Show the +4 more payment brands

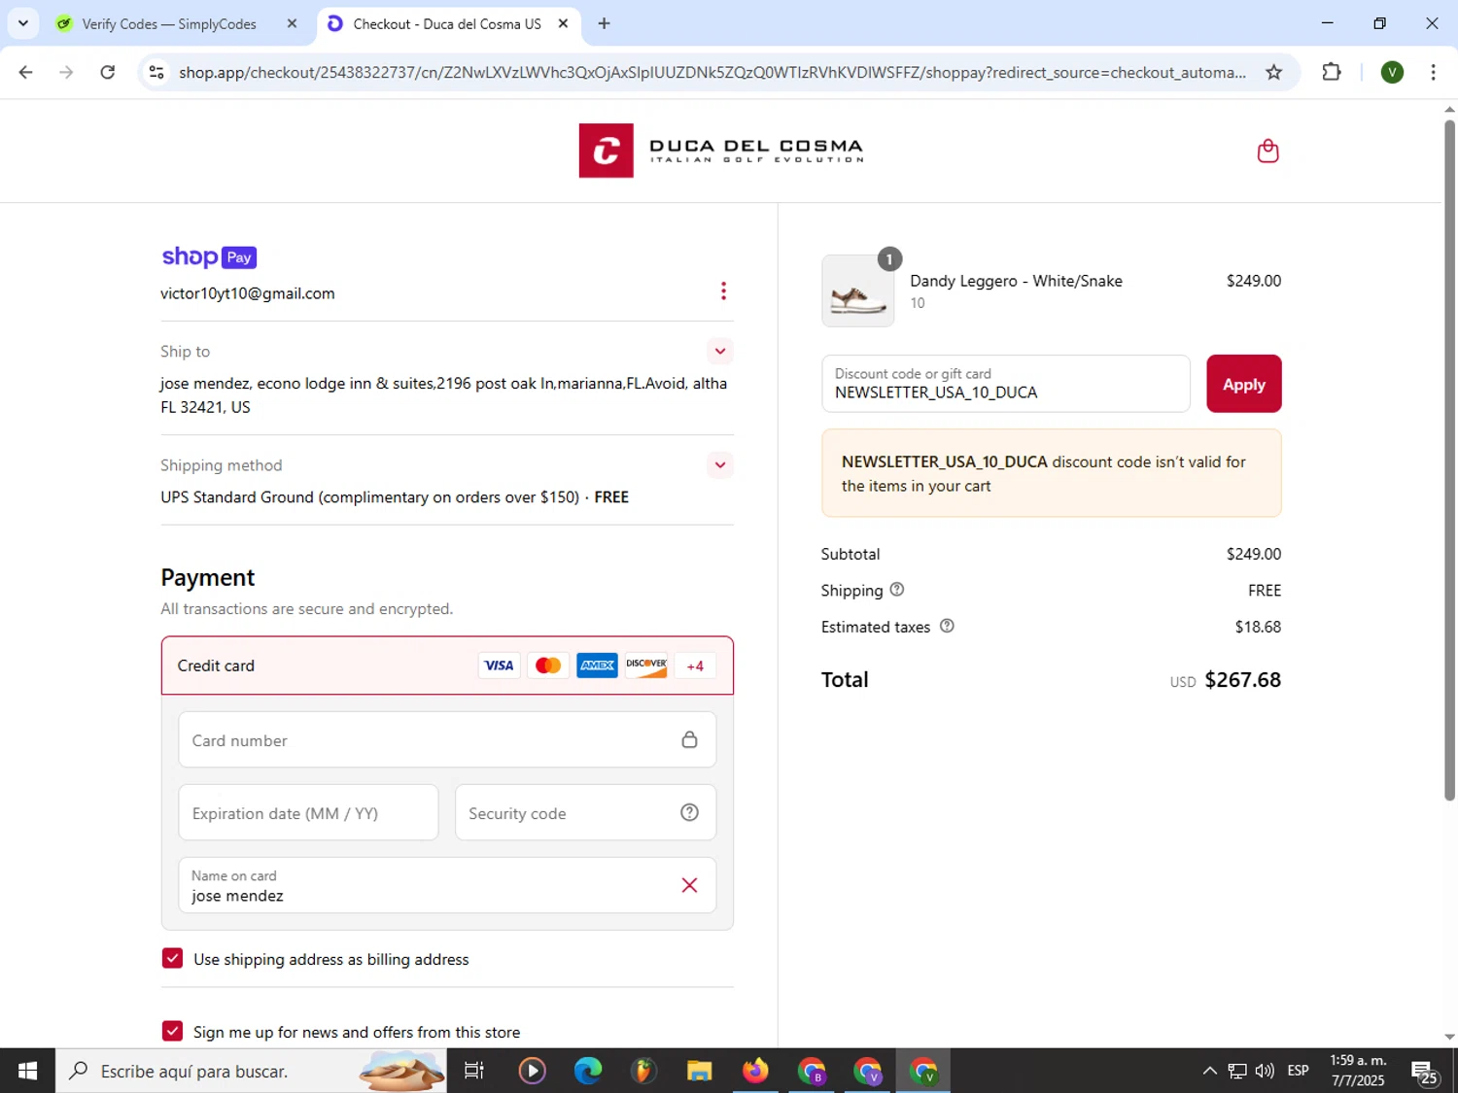point(695,666)
